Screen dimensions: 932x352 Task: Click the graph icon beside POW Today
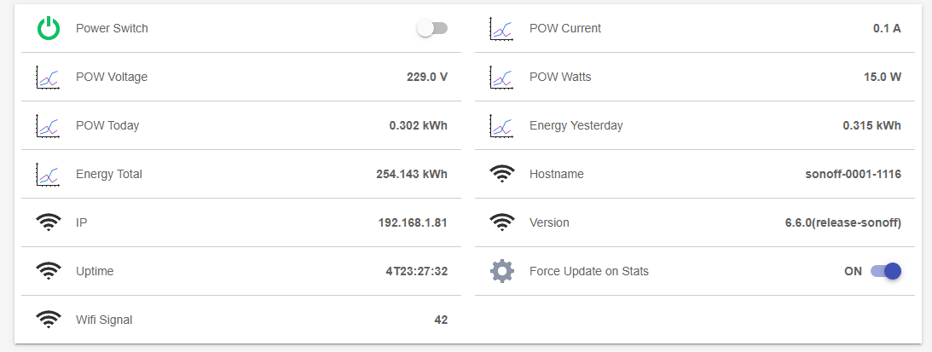point(49,126)
